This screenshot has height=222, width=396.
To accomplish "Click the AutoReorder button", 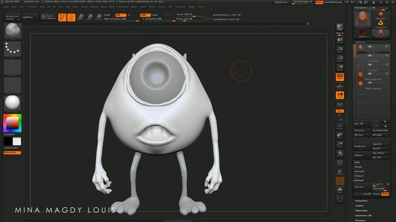I will point(381,131).
